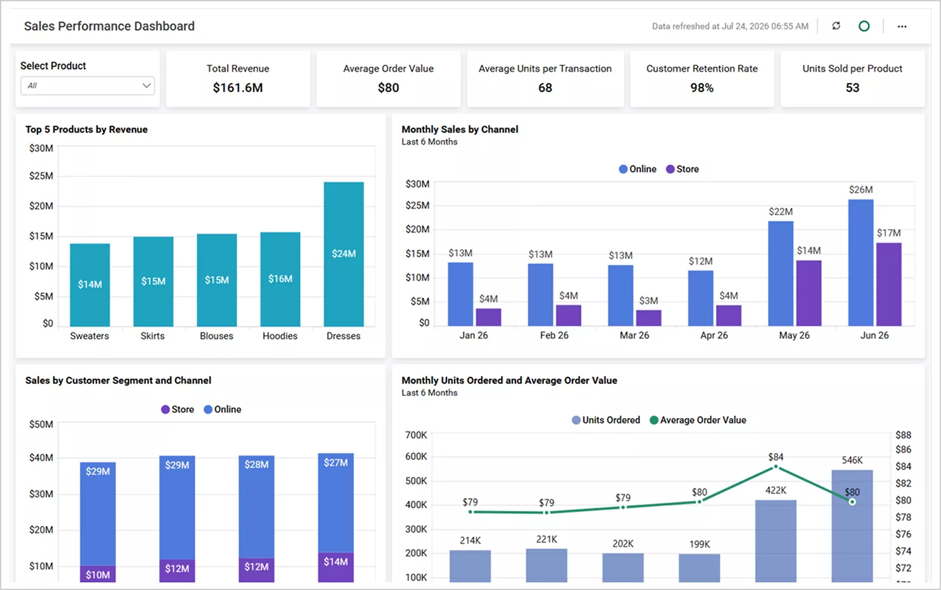Click the 422K units ordered bar
941x590 pixels.
click(776, 541)
